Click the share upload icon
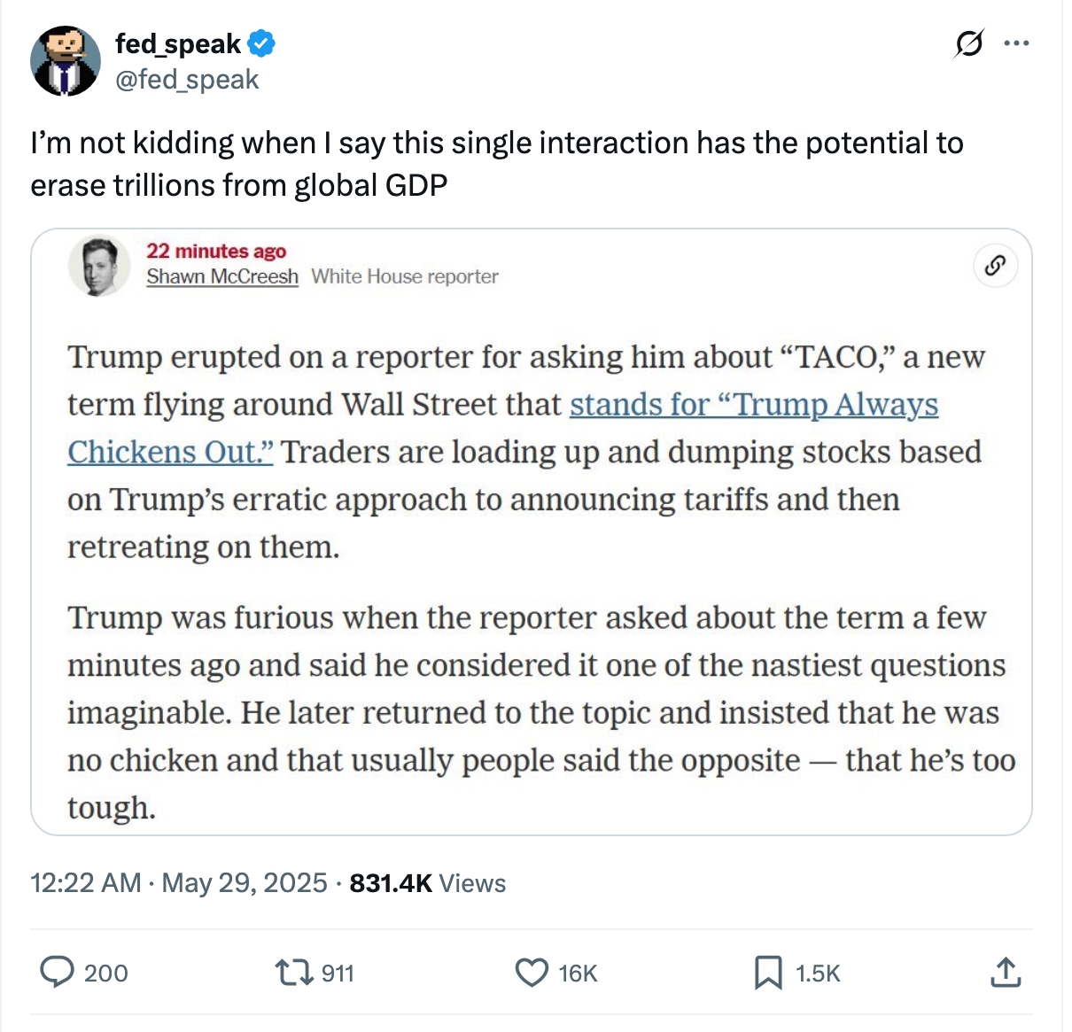1072x1032 pixels. coord(1005,973)
